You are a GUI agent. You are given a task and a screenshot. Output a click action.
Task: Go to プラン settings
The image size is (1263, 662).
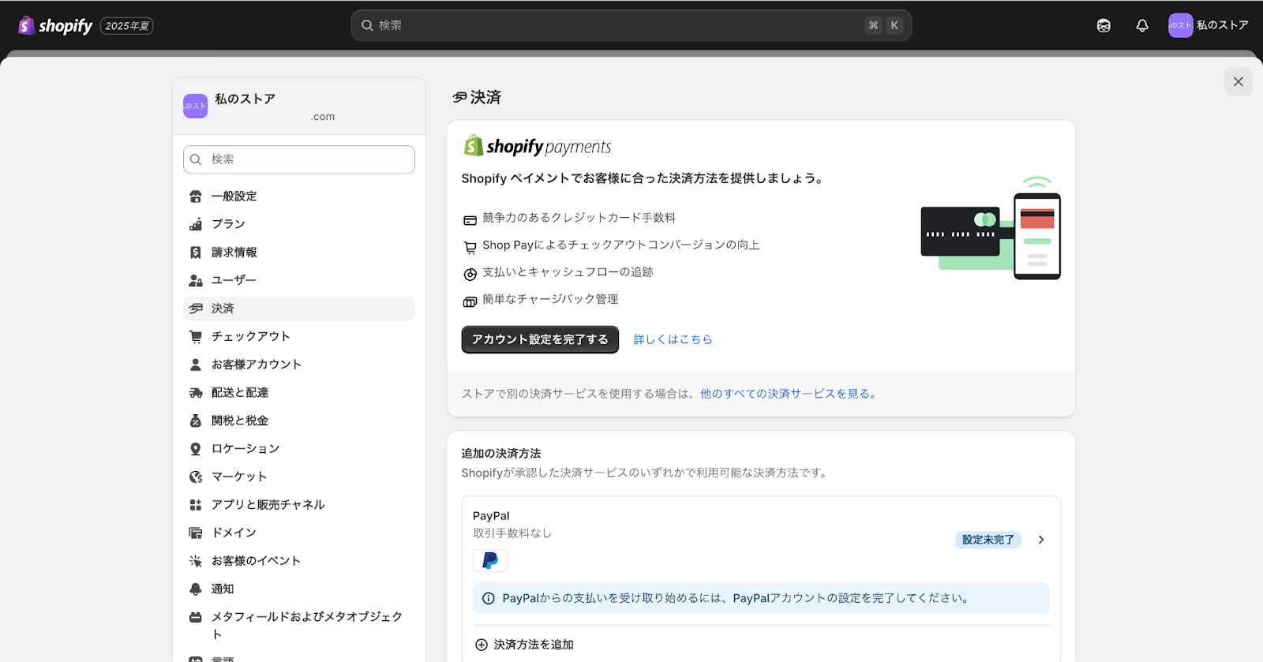[299, 224]
